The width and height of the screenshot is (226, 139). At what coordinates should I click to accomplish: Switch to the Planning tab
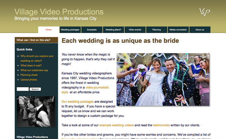pos(157,30)
